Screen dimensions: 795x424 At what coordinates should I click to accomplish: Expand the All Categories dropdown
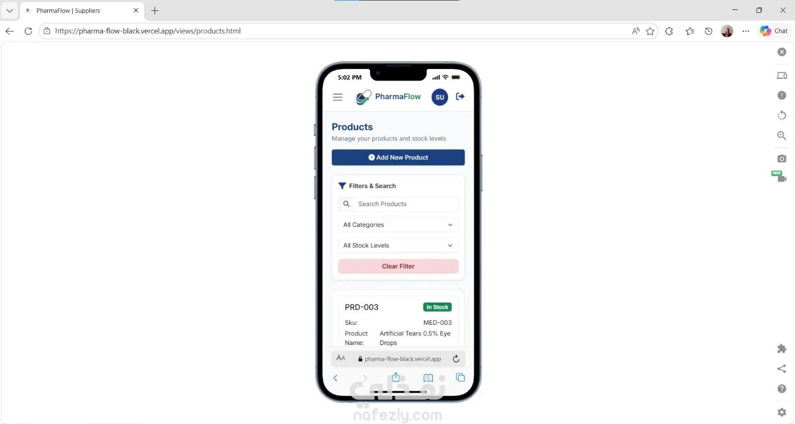click(x=398, y=225)
